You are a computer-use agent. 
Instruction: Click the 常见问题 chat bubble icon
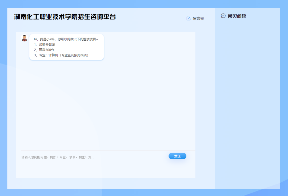coord(223,16)
